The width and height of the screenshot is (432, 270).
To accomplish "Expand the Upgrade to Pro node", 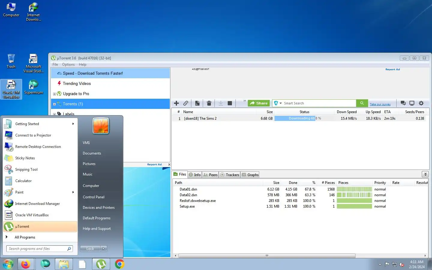I will 54,94.
